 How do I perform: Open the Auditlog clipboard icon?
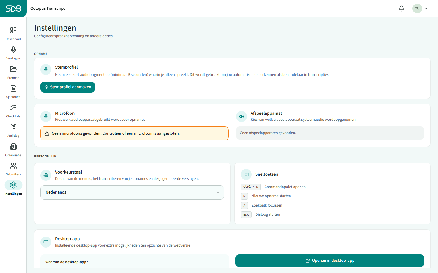(13, 127)
